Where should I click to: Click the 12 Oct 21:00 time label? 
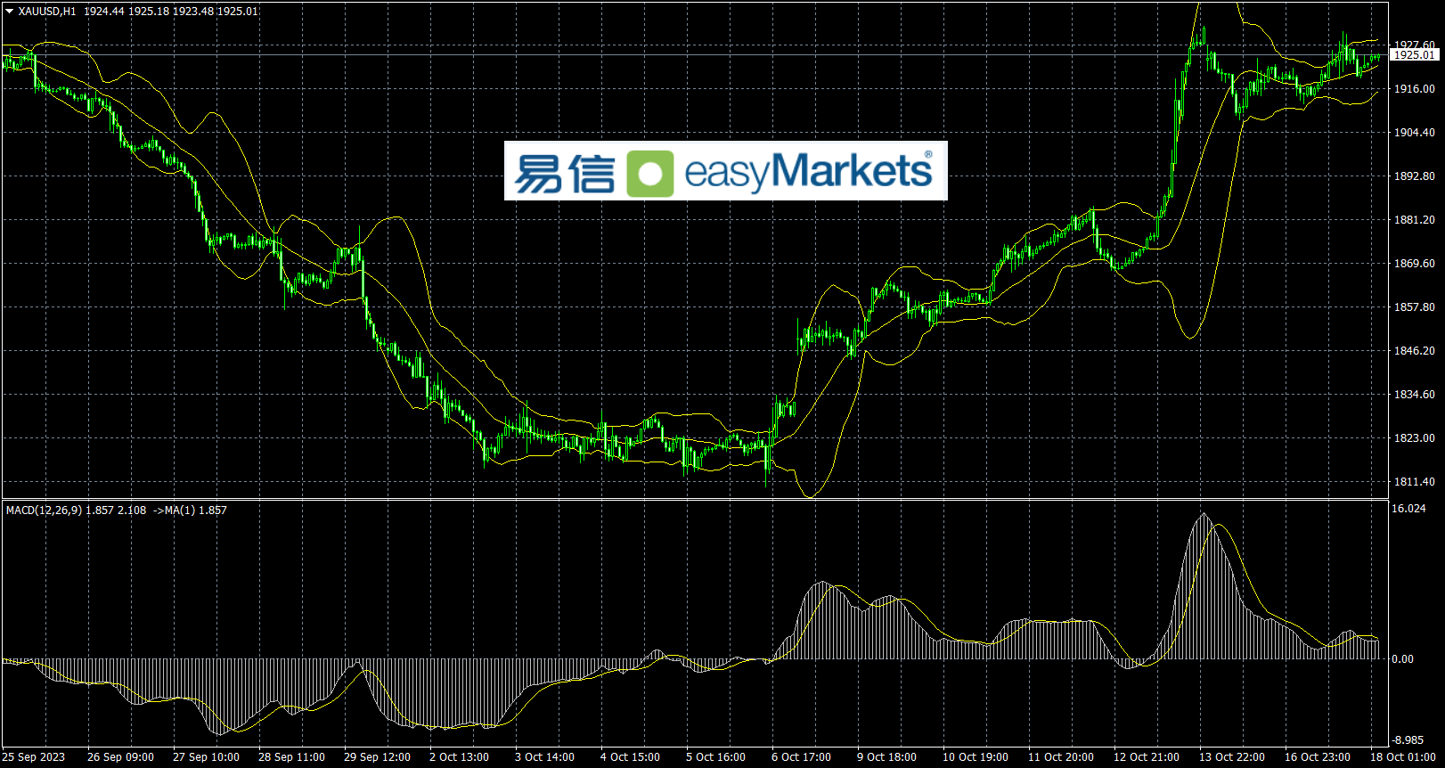pyautogui.click(x=1147, y=757)
